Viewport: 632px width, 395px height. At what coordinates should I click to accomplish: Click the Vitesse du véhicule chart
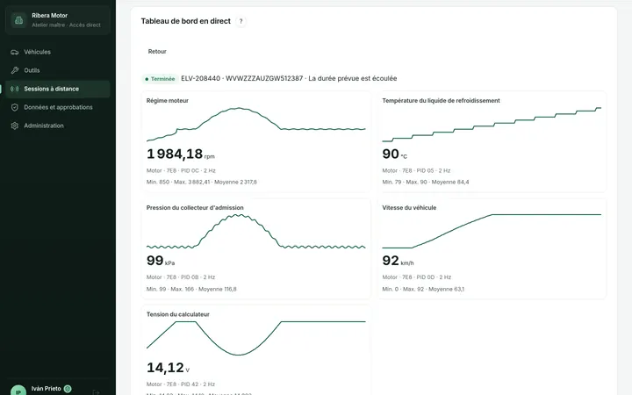(x=492, y=232)
